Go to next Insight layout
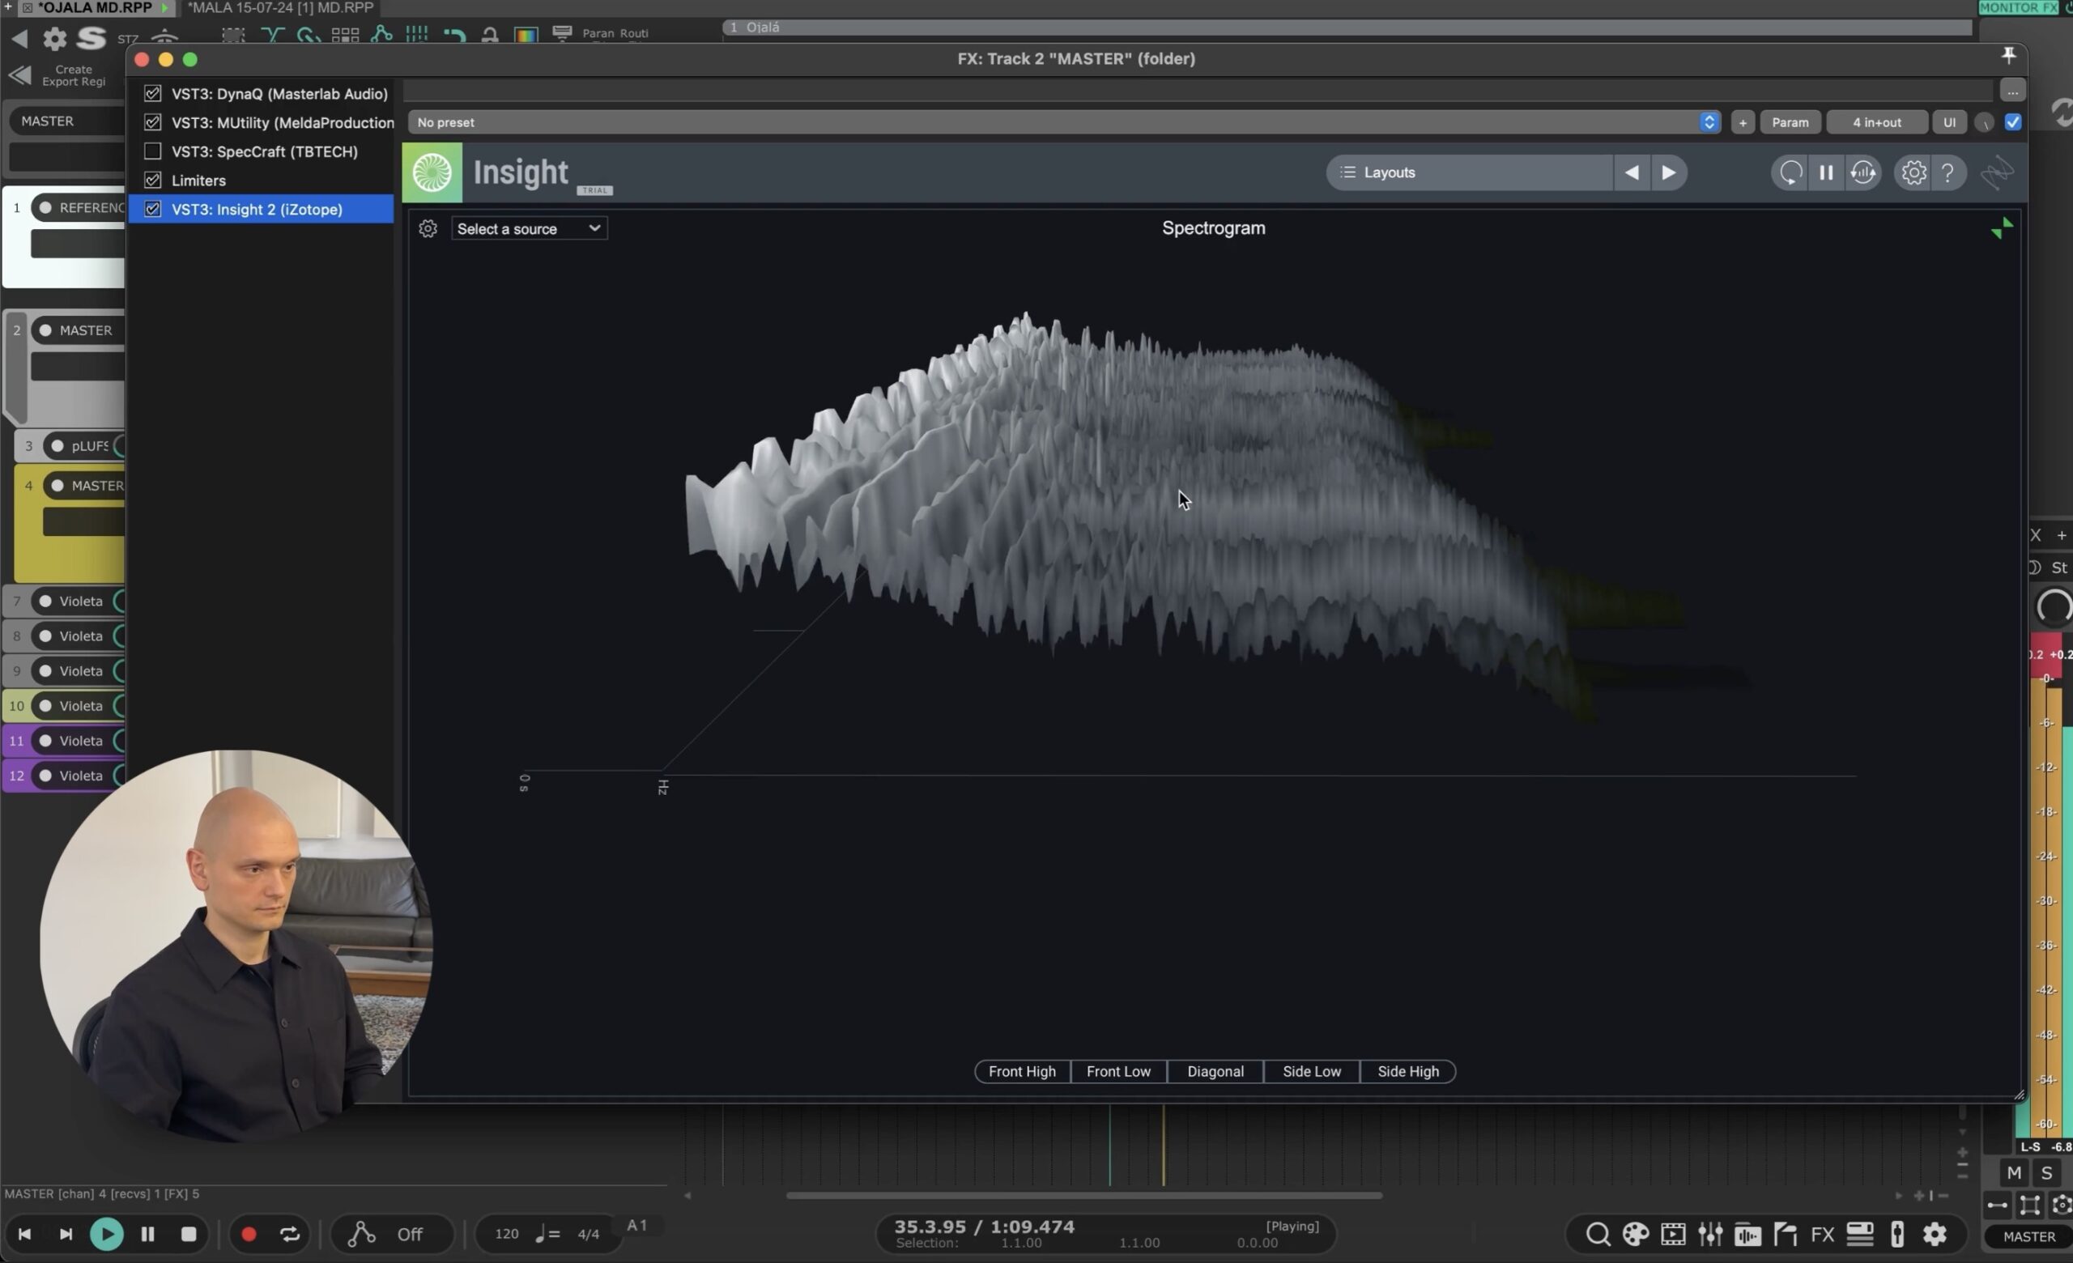The image size is (2073, 1263). [1668, 172]
